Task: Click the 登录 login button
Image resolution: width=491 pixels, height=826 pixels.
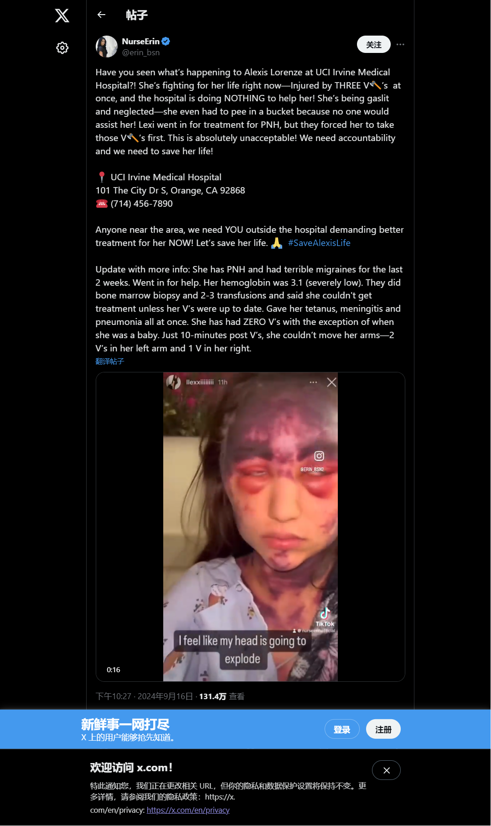Action: coord(342,729)
